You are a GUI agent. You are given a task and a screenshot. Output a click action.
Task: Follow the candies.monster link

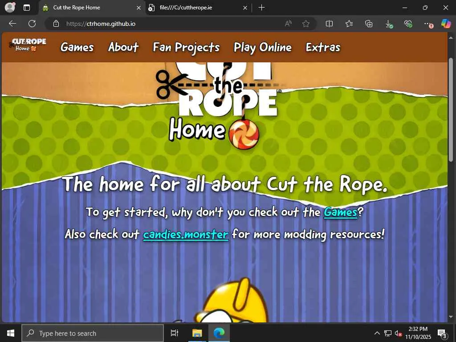(x=186, y=234)
